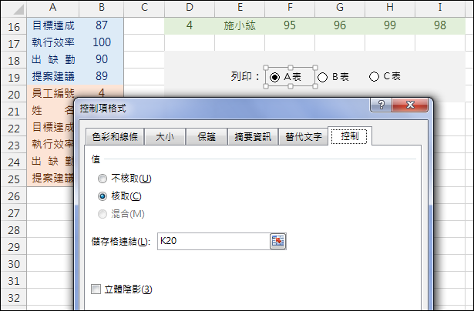Click cell B19 with value 89
This screenshot has height=311, width=474.
click(x=102, y=76)
